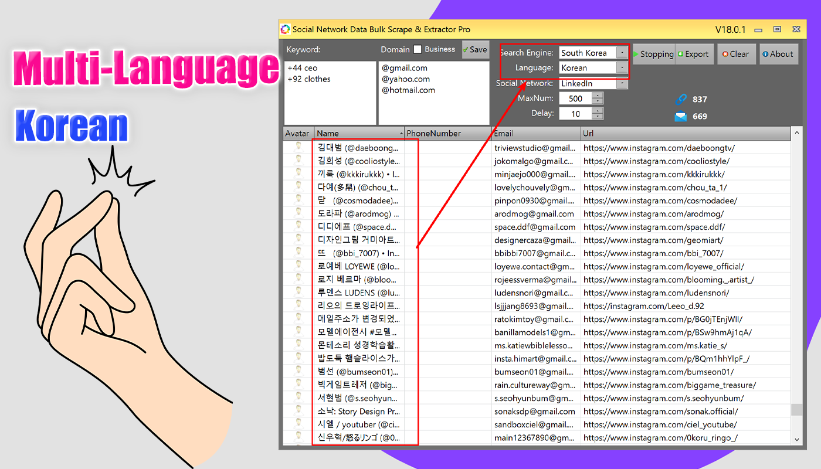
Task: Click the avatar icon beside 로예베 LOYEWE
Action: pyautogui.click(x=297, y=266)
